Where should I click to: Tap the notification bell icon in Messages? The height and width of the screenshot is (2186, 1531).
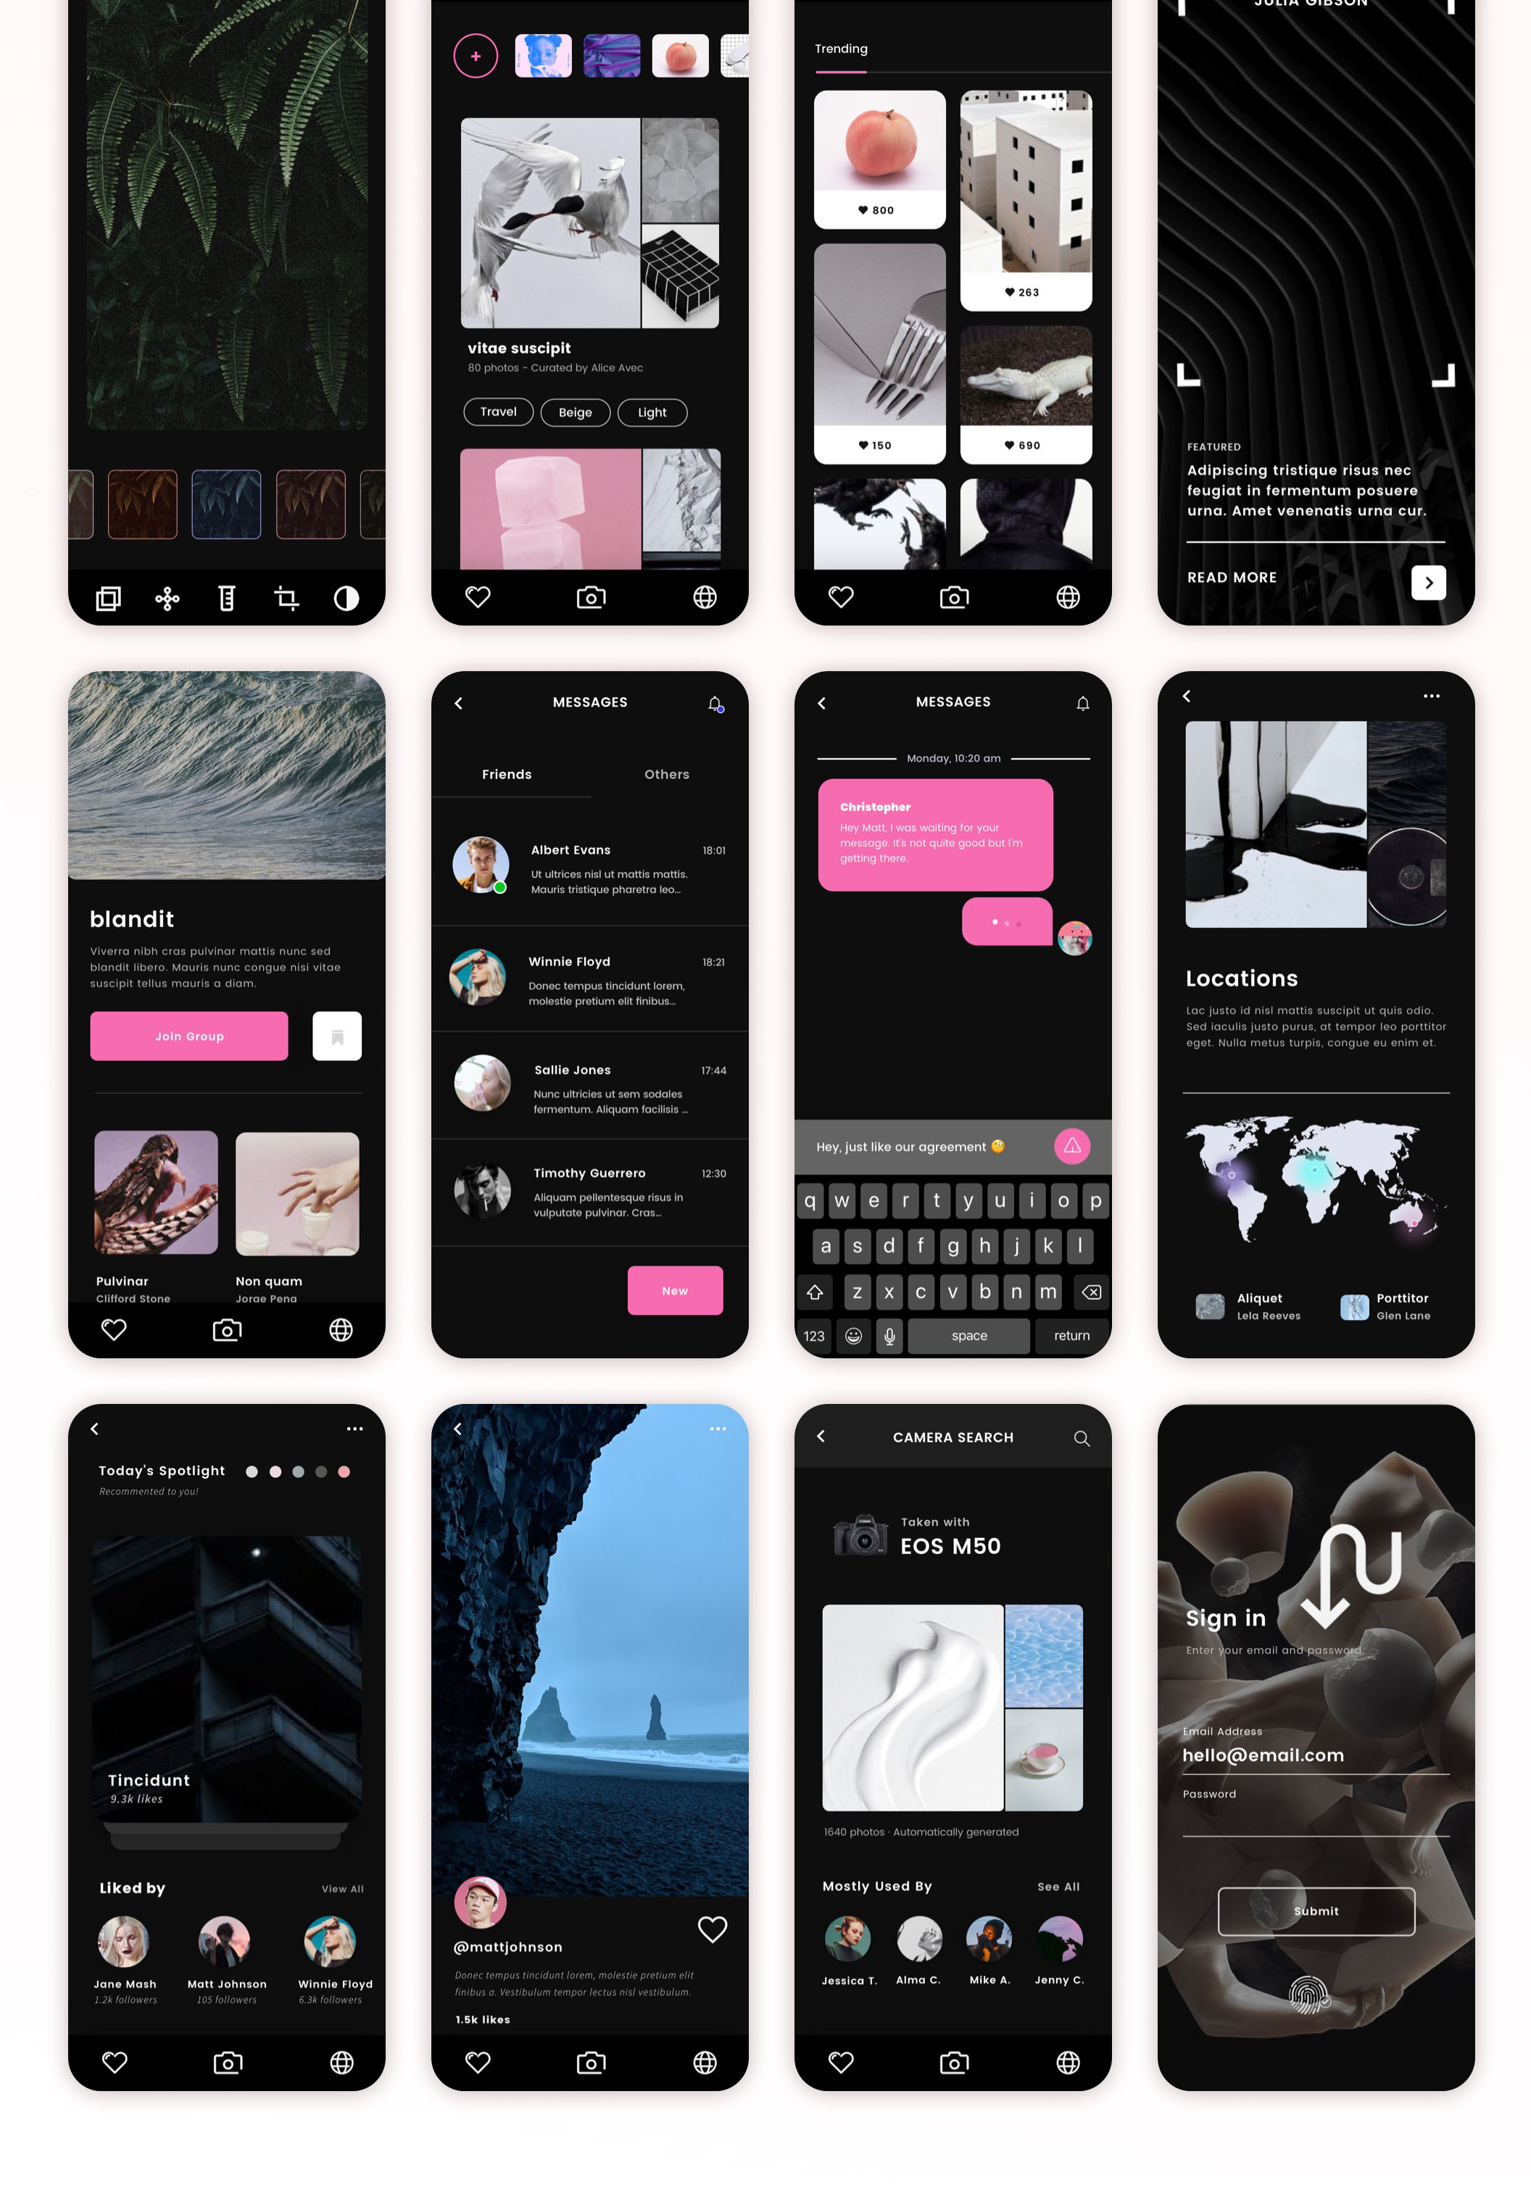pos(714,702)
